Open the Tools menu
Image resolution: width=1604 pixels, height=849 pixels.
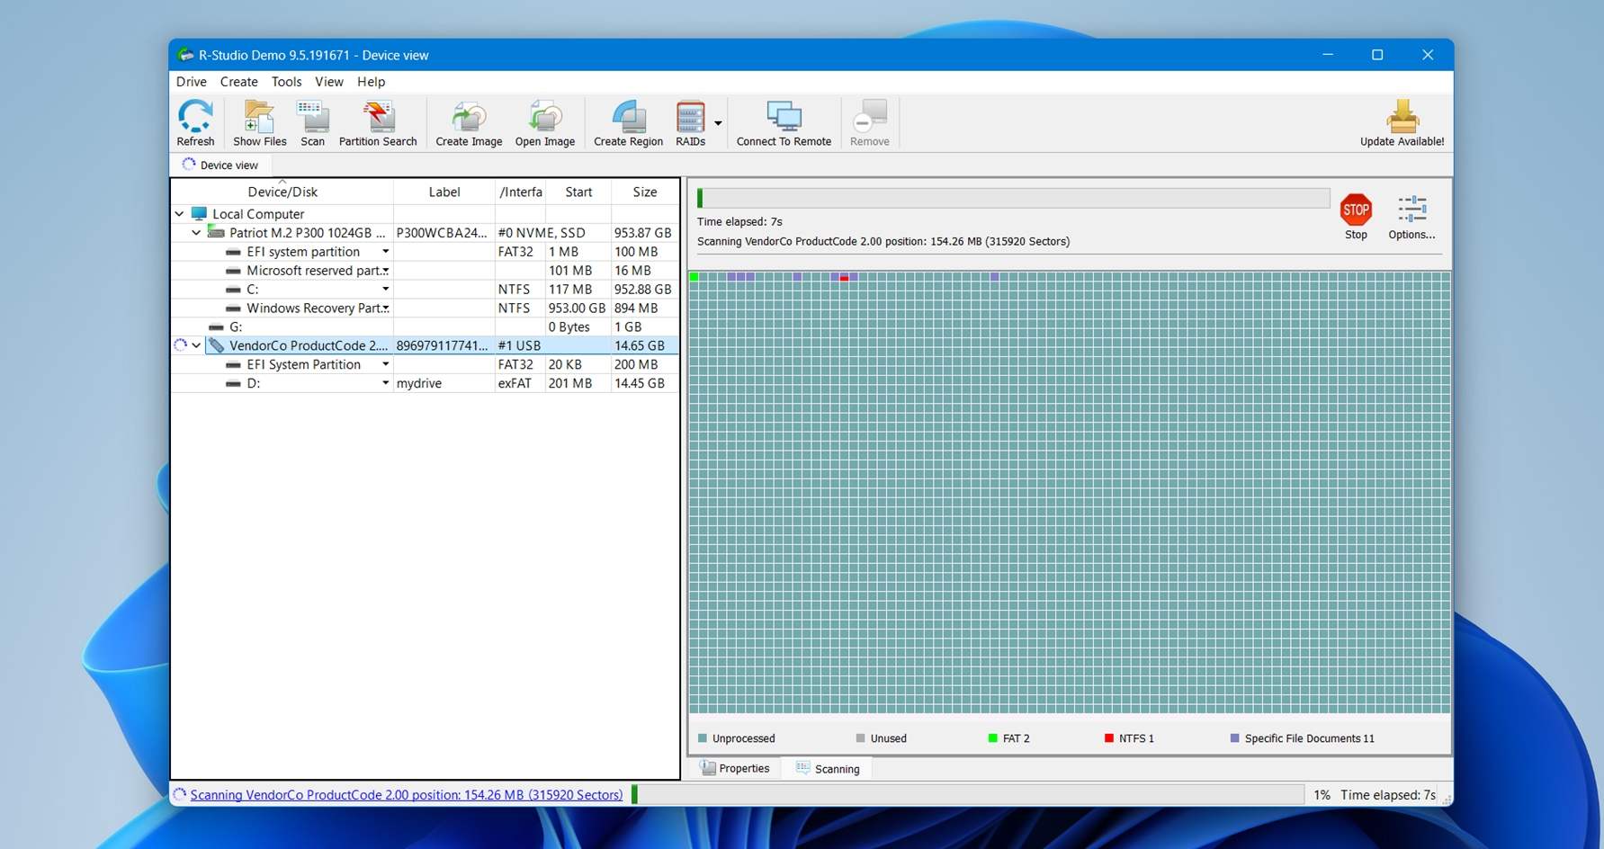coord(286,82)
